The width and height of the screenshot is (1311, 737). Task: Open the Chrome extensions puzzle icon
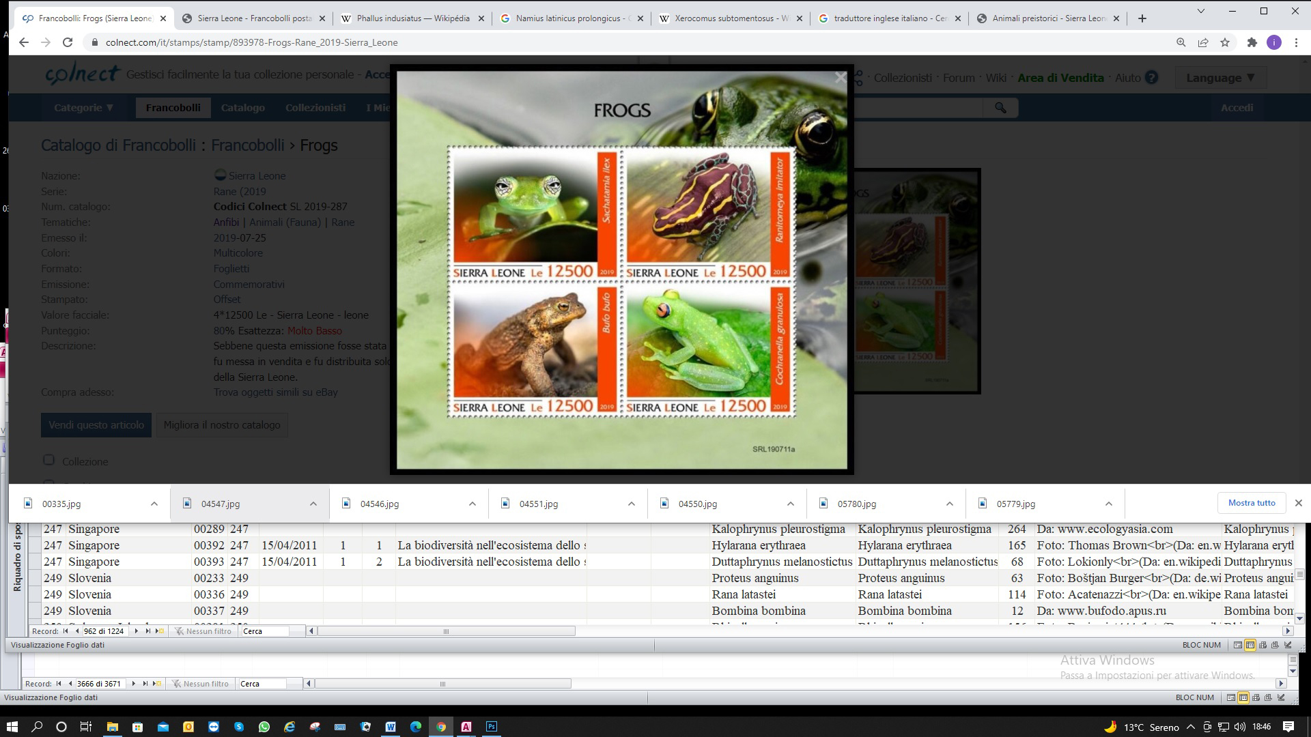tap(1252, 42)
